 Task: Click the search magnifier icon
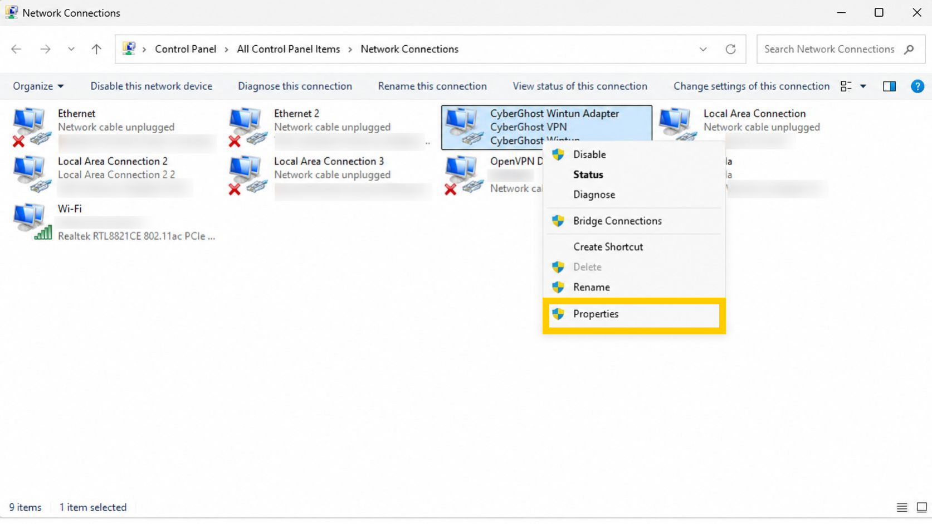[909, 49]
